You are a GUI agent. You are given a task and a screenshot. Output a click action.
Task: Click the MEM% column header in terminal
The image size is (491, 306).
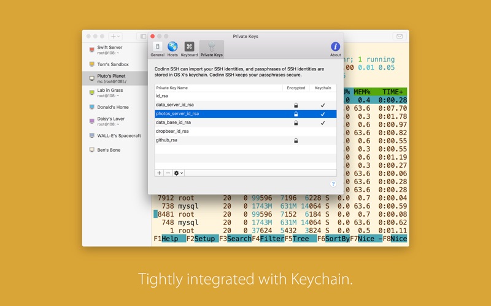click(x=362, y=92)
